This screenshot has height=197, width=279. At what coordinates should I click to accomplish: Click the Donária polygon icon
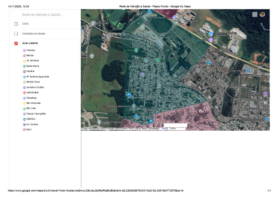point(24,71)
